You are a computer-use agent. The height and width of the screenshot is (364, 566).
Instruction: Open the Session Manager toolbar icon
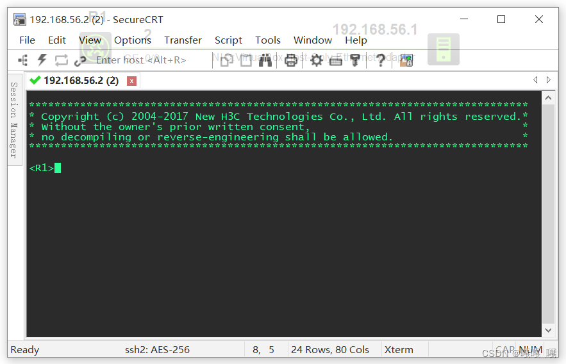coord(23,60)
